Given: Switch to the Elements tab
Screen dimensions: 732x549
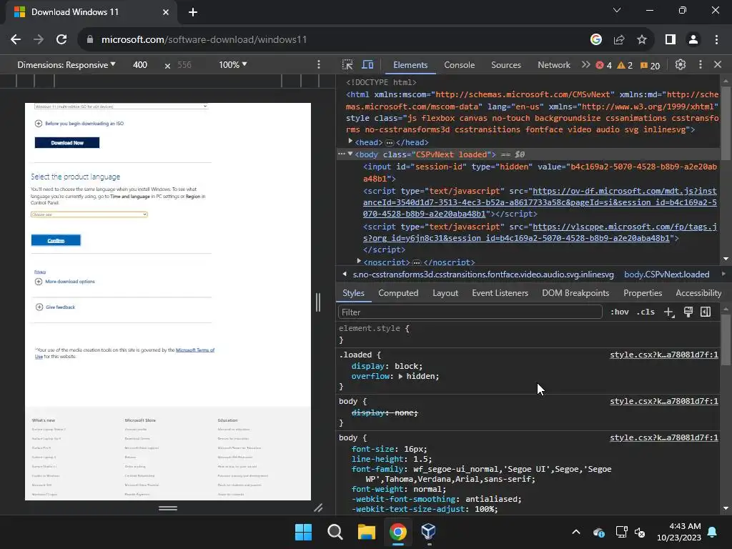Looking at the screenshot, I should tap(410, 65).
